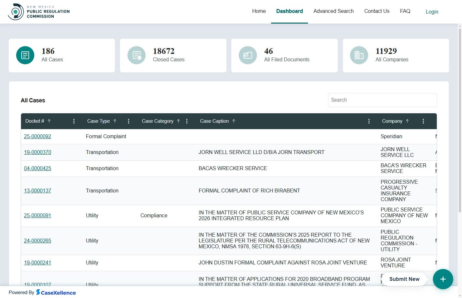Click the All Cases document icon
Image resolution: width=462 pixels, height=298 pixels.
click(x=25, y=55)
